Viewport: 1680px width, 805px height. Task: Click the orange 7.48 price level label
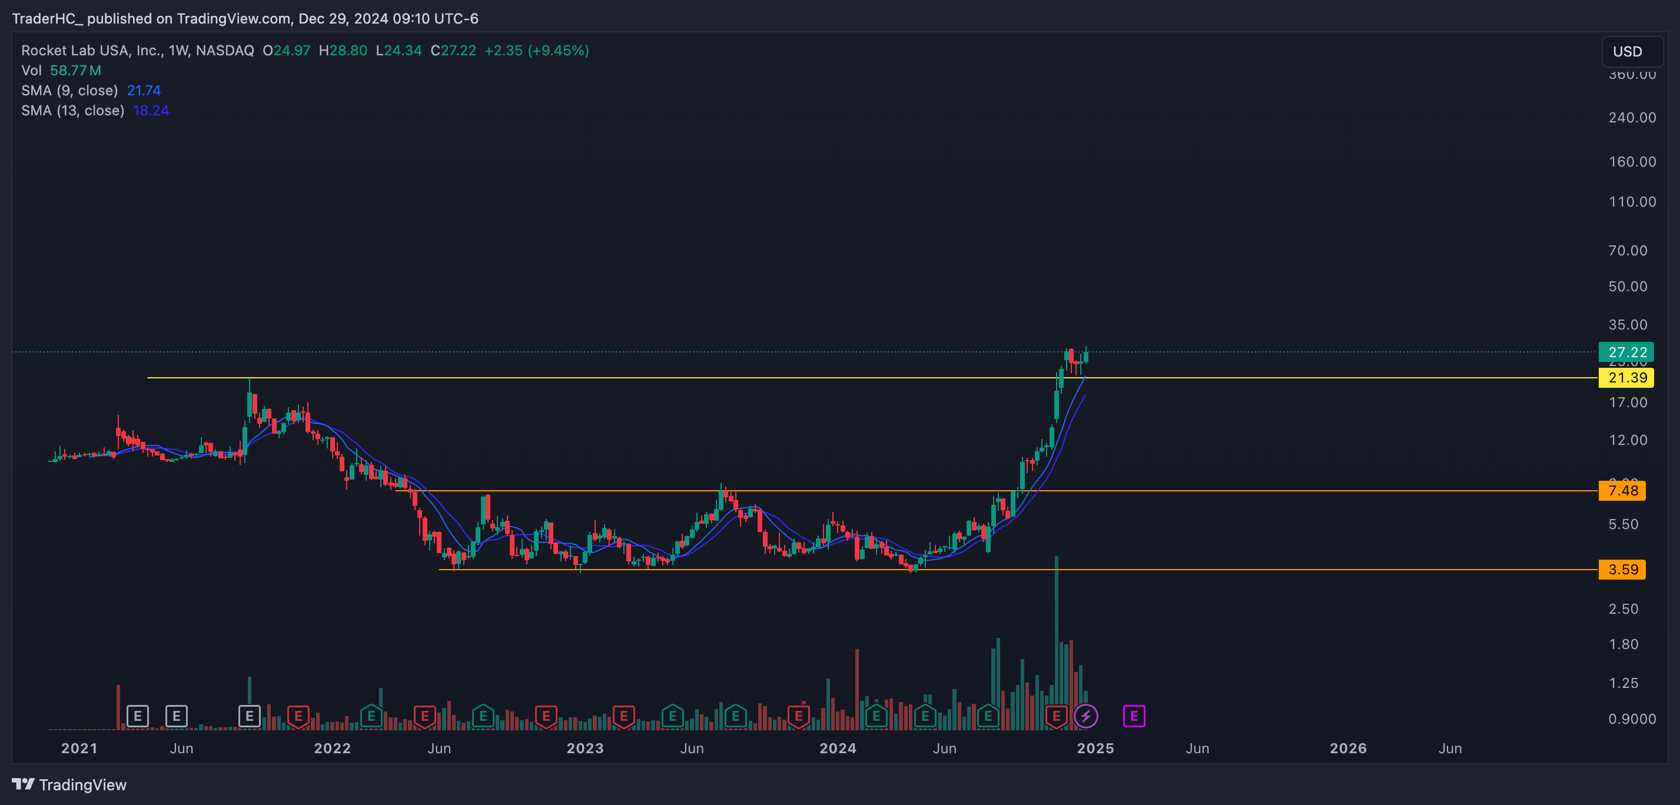tap(1622, 490)
